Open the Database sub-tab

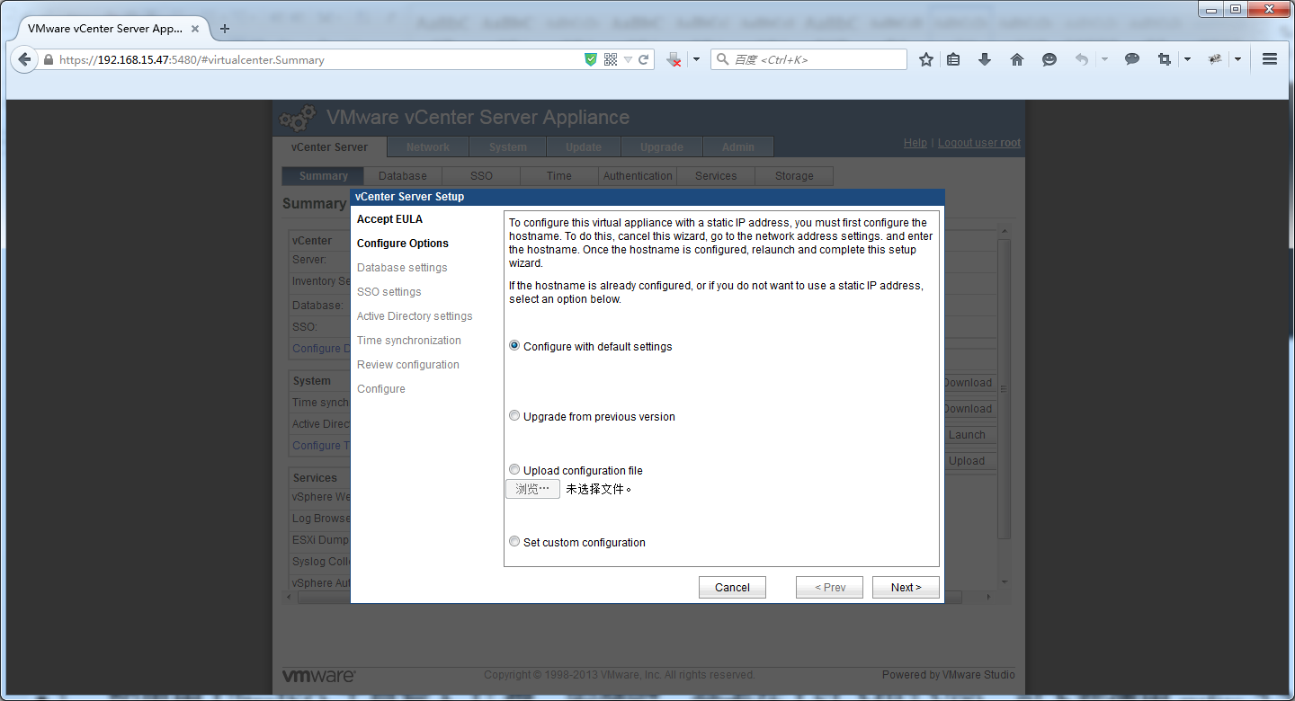[x=403, y=176]
